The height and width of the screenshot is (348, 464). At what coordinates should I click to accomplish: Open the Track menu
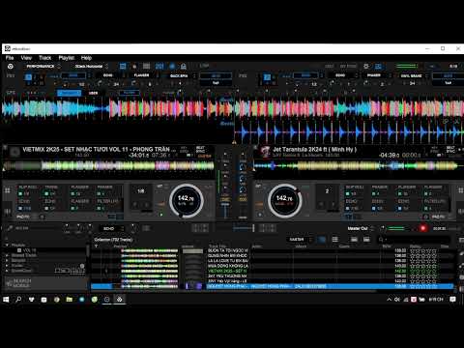45,58
